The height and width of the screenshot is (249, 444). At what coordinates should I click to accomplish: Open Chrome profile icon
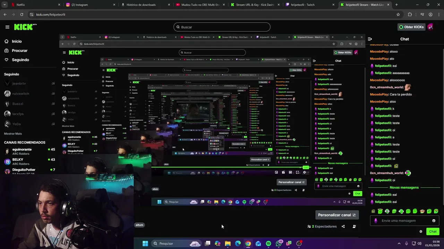(x=430, y=15)
